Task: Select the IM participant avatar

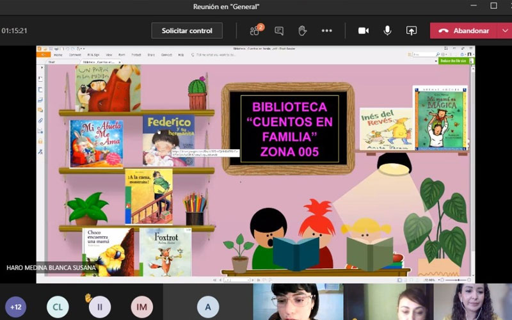Action: [x=141, y=307]
